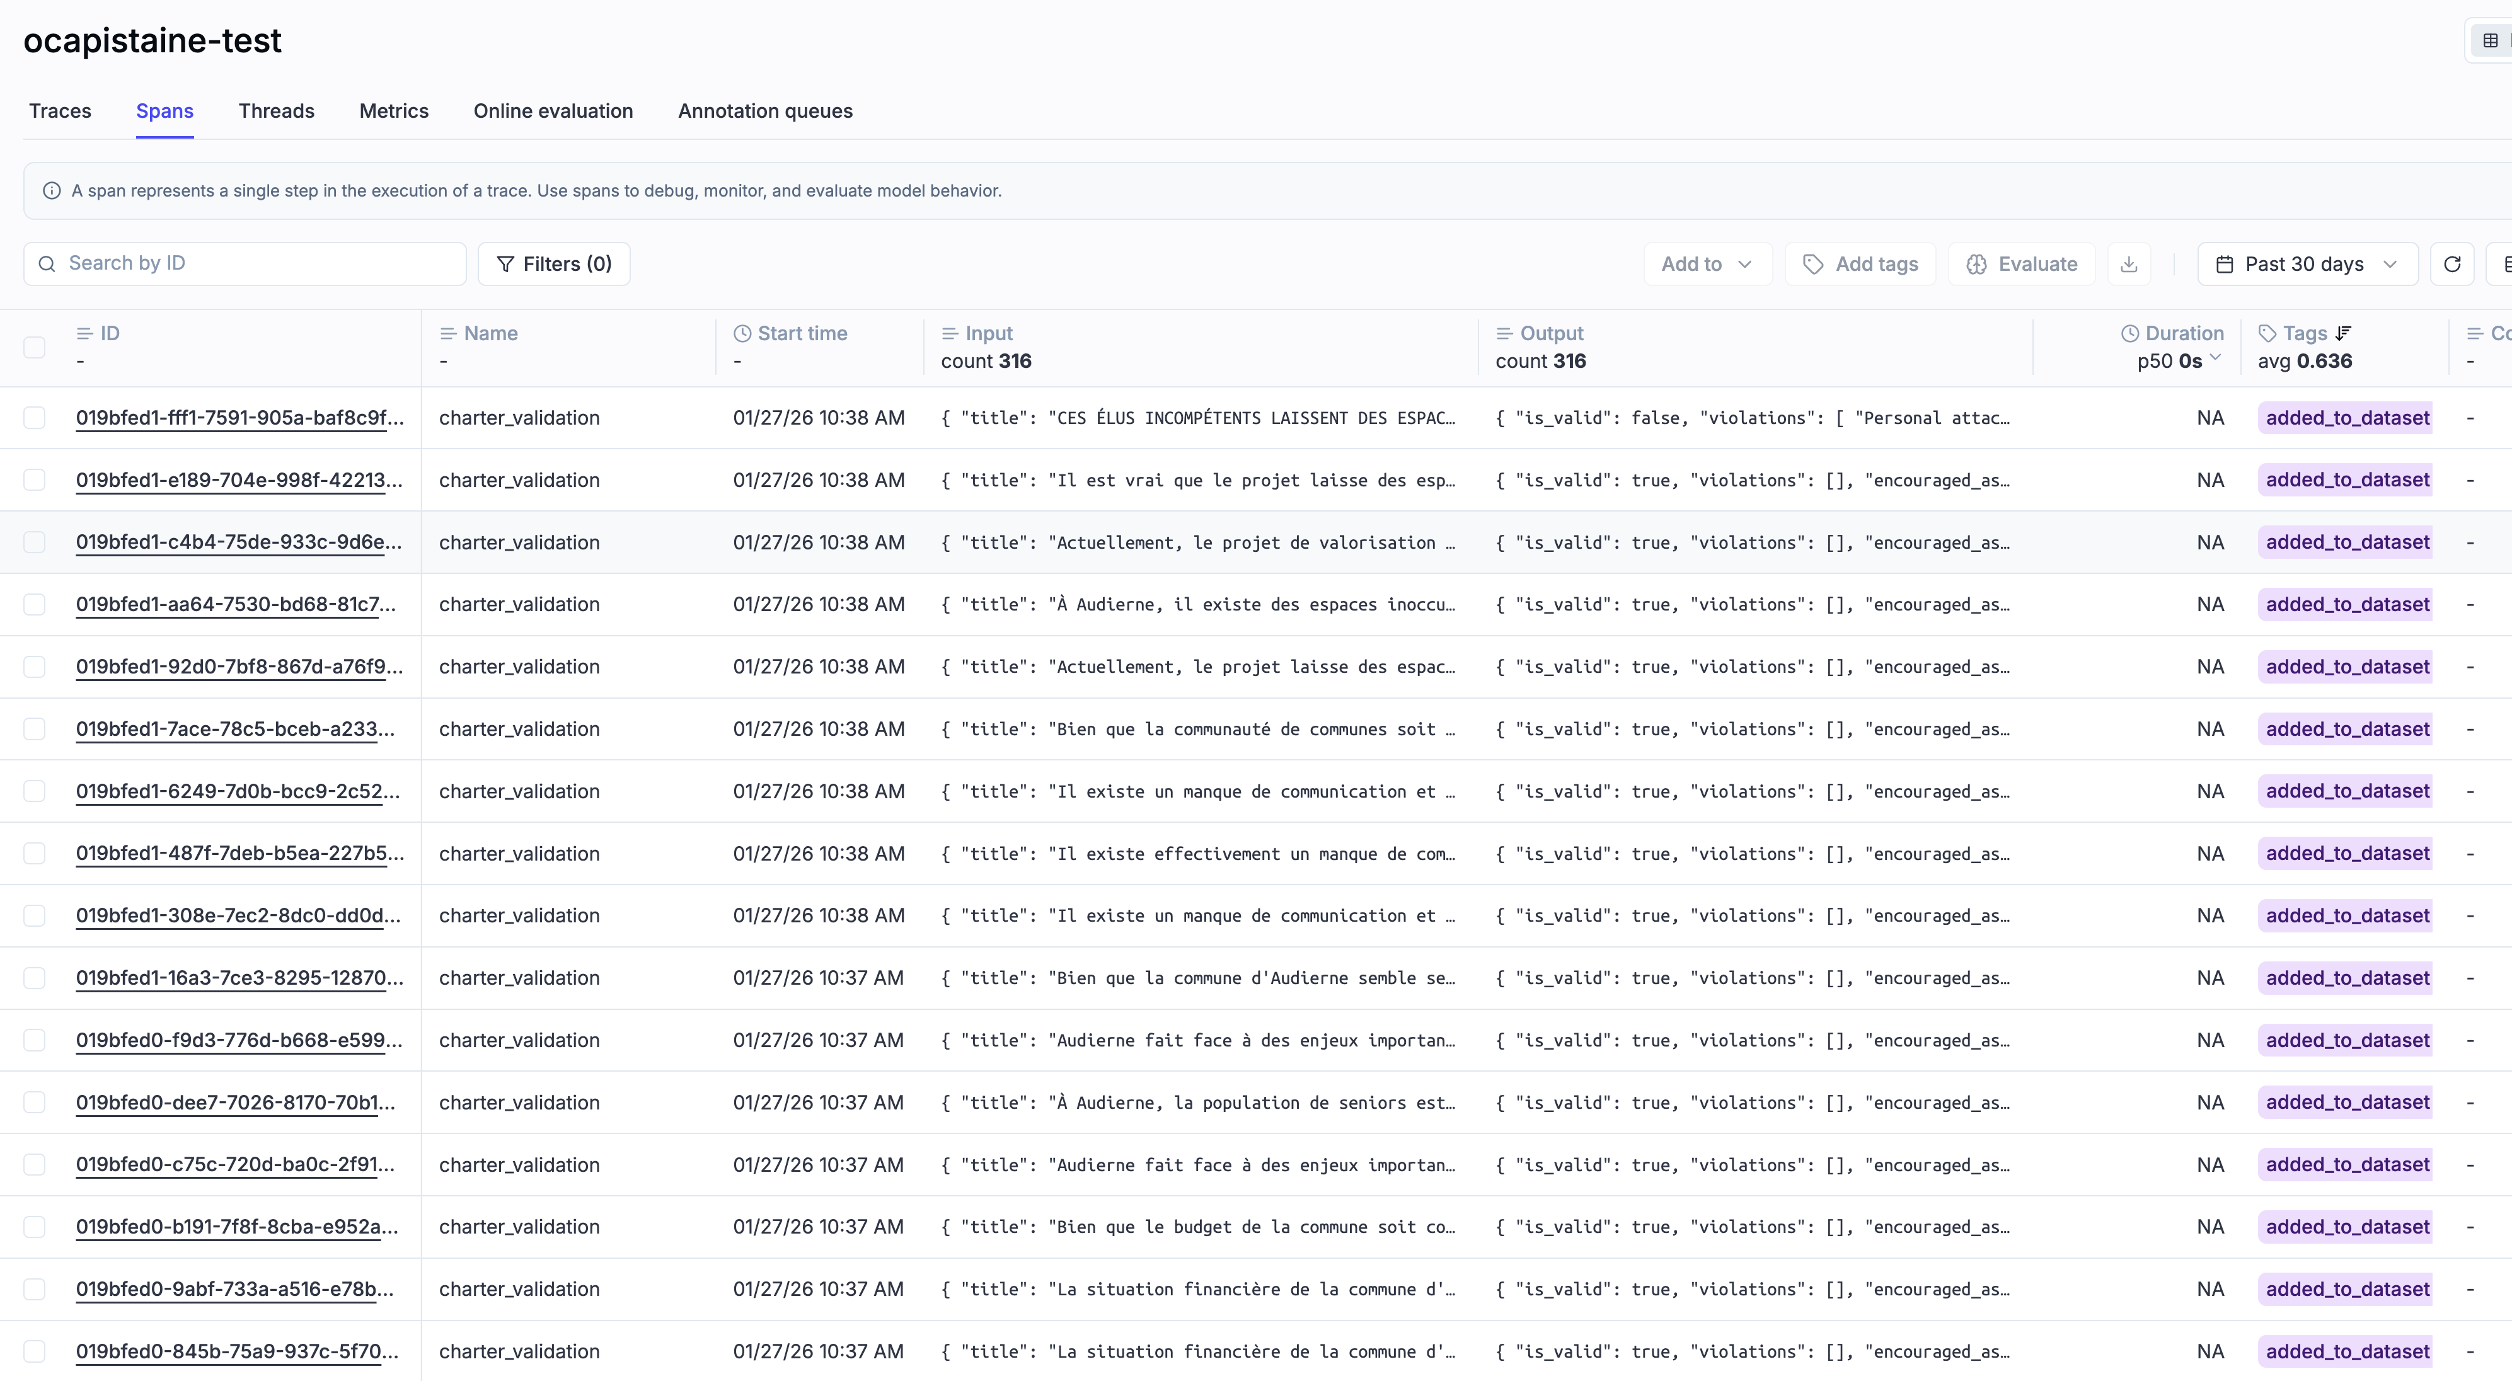Select all spans with the header checkbox
2512x1381 pixels.
pos(34,347)
